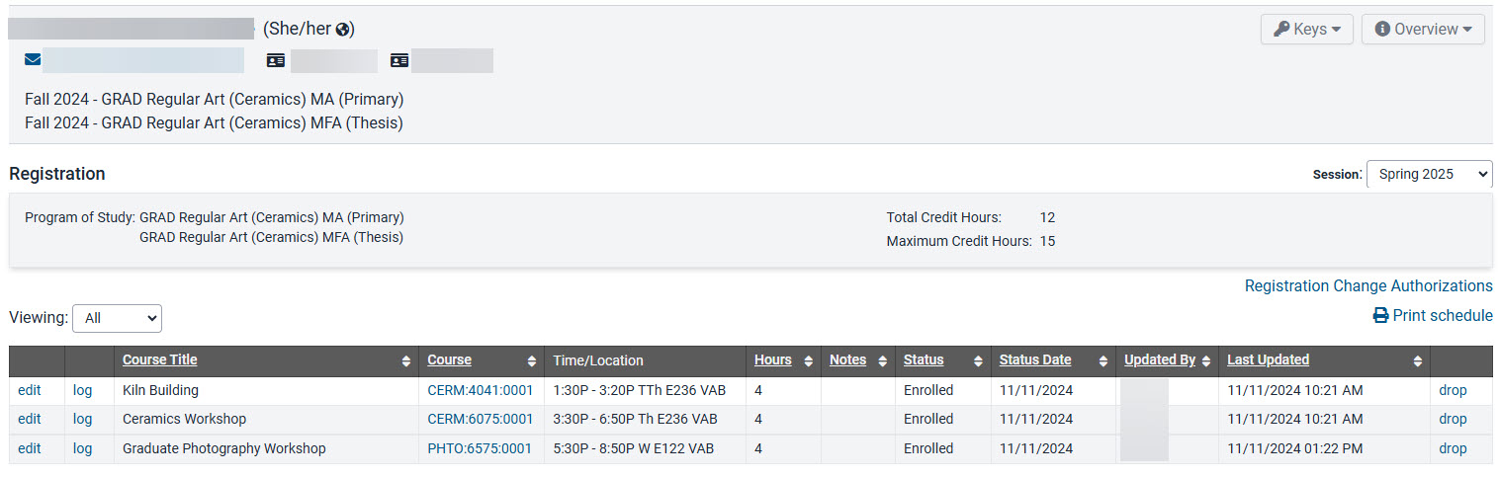The height and width of the screenshot is (477, 1499).
Task: Open the Session dropdown showing Spring 2025
Action: coord(1429,174)
